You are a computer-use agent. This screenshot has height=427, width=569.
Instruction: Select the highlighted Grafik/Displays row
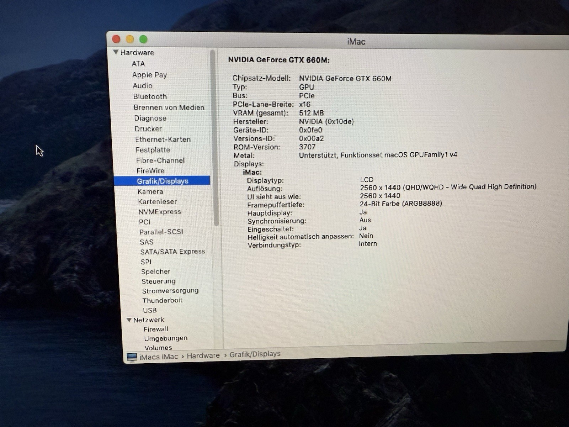coord(162,181)
